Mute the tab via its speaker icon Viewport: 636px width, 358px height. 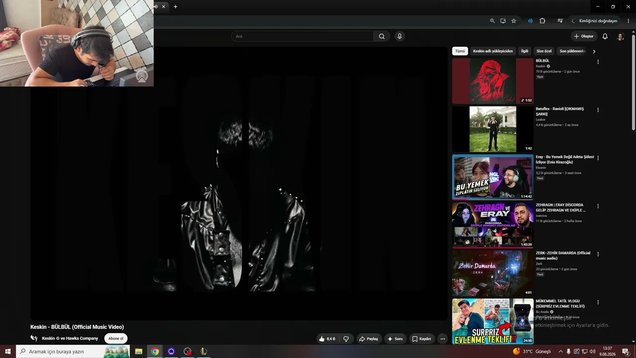click(156, 6)
